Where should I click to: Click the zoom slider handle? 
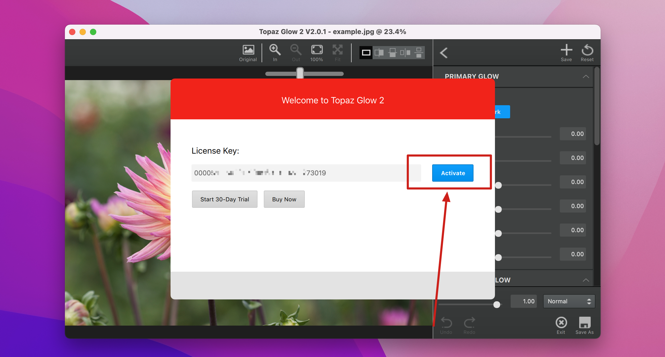(x=300, y=73)
